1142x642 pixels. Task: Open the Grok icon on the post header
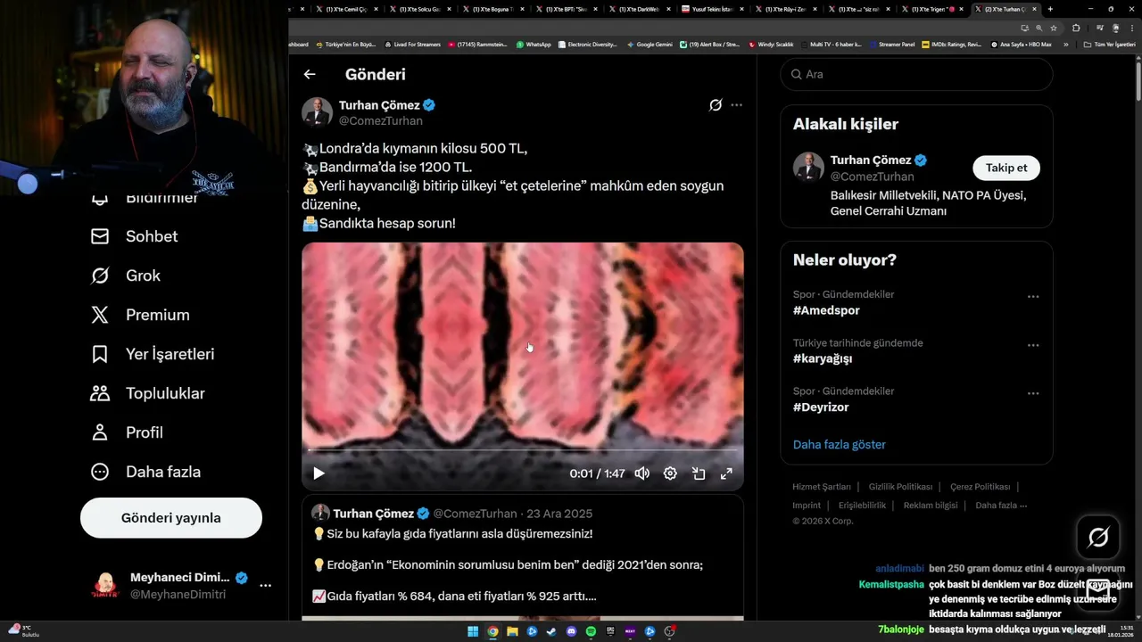[x=716, y=105]
